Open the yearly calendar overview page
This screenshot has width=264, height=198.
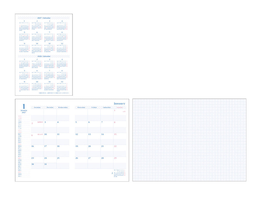[44, 55]
